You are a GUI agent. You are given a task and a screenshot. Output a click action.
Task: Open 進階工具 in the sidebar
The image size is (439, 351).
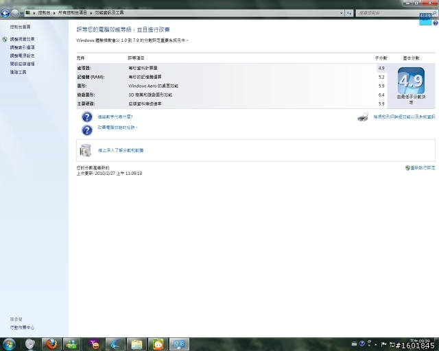tap(19, 72)
